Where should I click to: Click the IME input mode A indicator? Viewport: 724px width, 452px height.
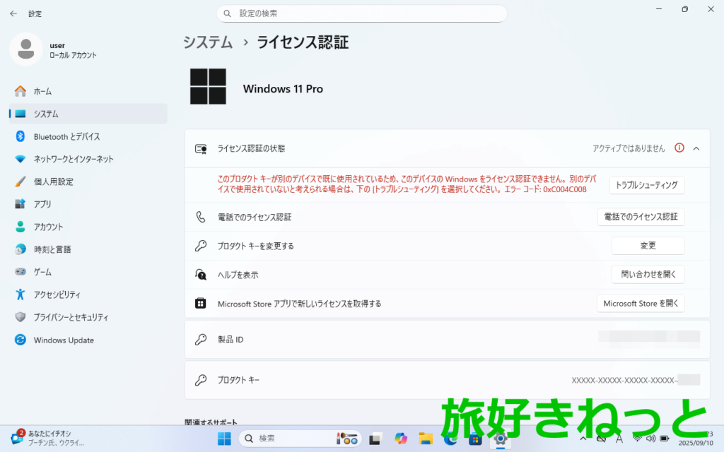click(619, 439)
